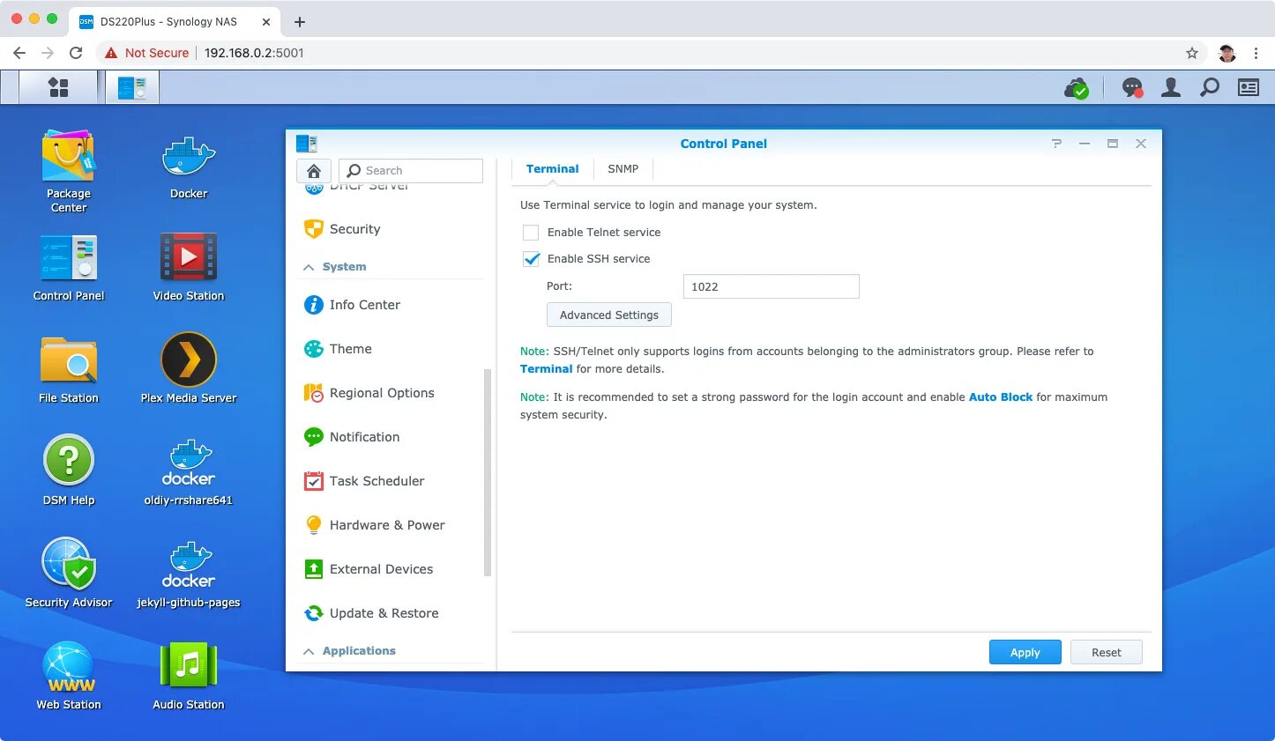Open Docker from the desktop
The height and width of the screenshot is (741, 1275).
(x=189, y=167)
